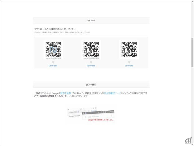The image size is (194, 146).
Task: Click the QRコード section header
Action: tap(91, 20)
